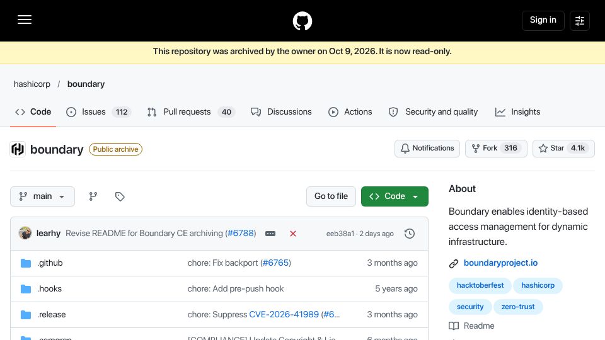Image resolution: width=605 pixels, height=340 pixels.
Task: Open the hamburger navigation menu
Action: pyautogui.click(x=25, y=20)
